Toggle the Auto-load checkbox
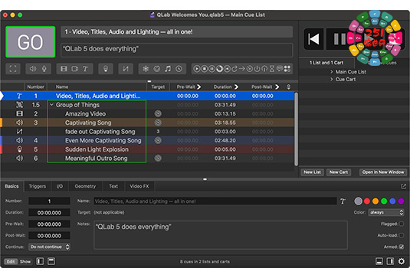 coord(402,235)
